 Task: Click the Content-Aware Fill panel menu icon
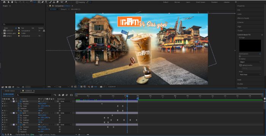[262, 35]
